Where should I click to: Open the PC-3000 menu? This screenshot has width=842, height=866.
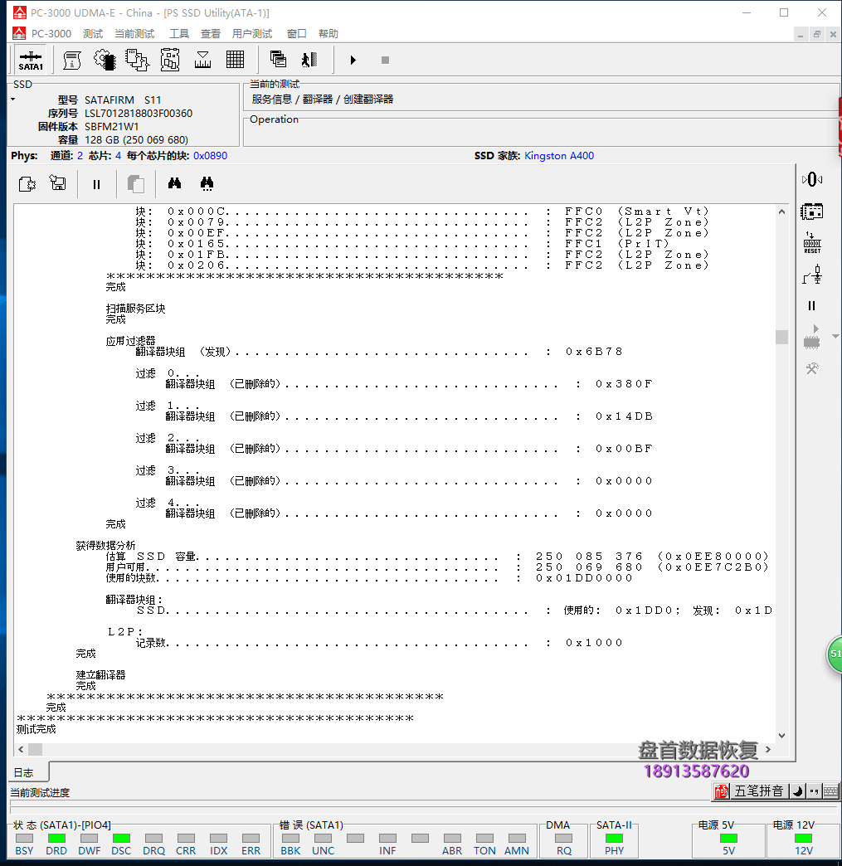click(x=51, y=34)
